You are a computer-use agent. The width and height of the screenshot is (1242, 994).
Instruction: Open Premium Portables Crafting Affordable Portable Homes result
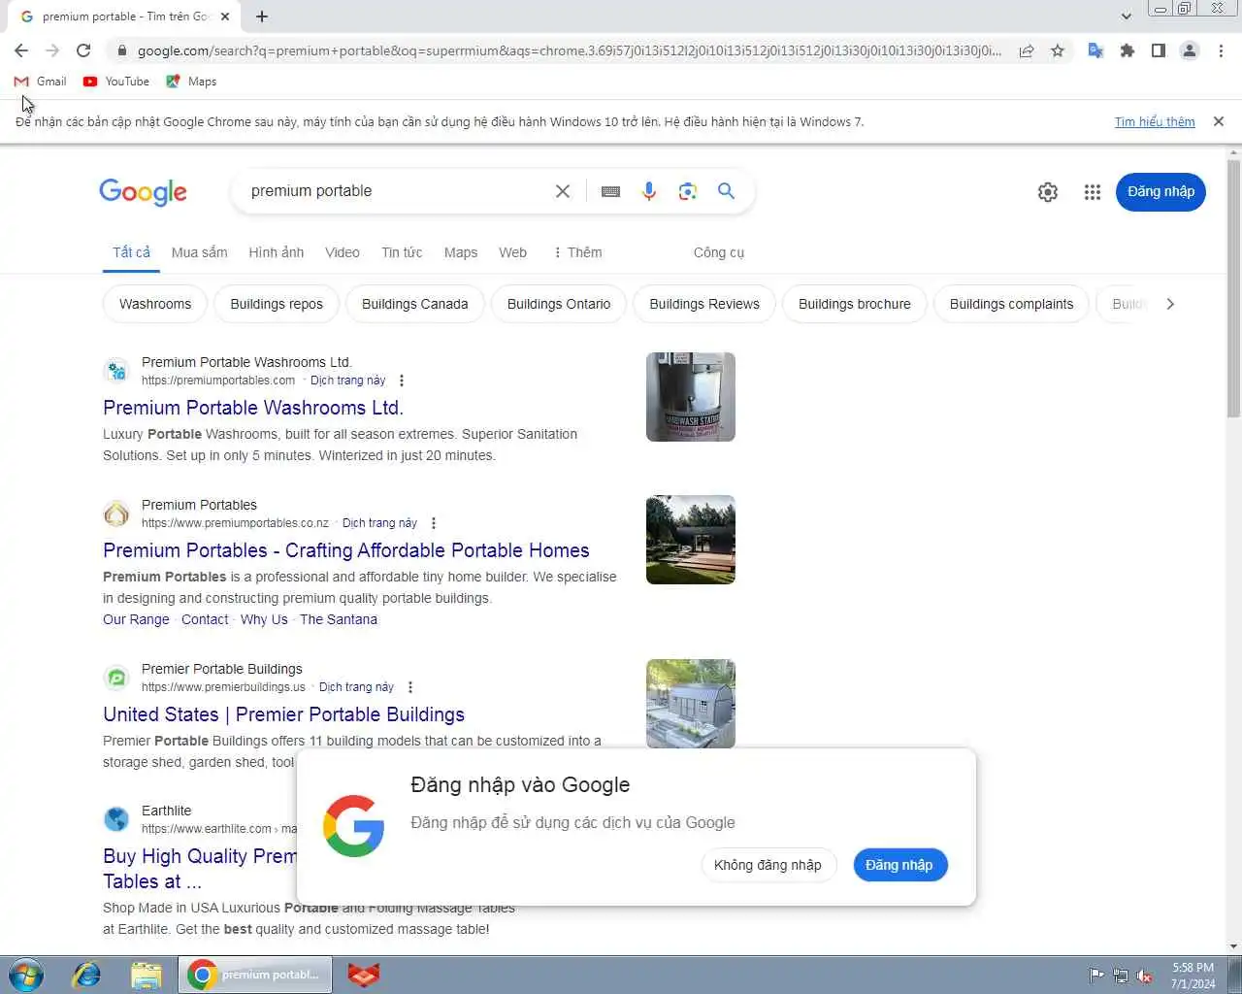pyautogui.click(x=346, y=550)
